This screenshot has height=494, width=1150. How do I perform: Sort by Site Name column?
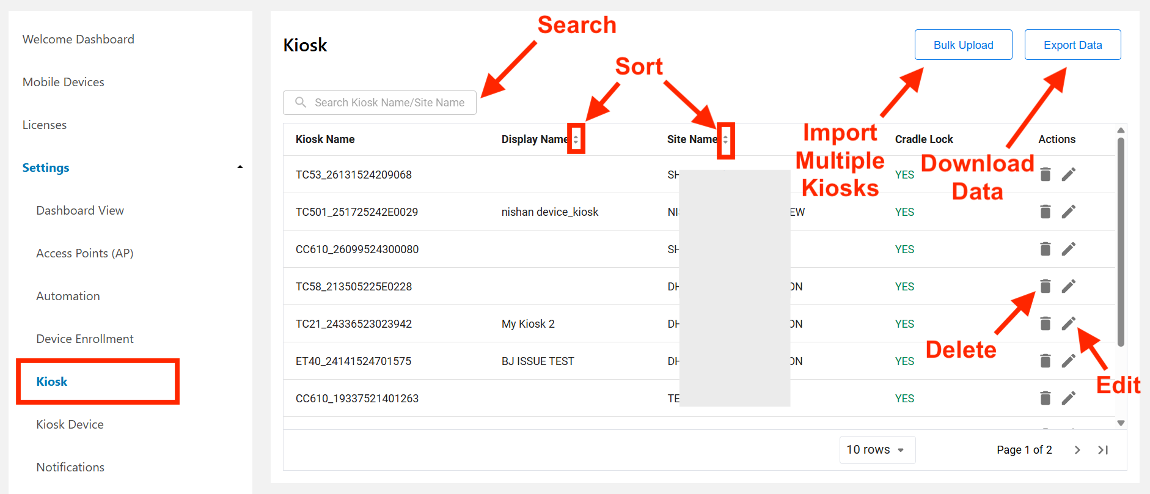(725, 139)
